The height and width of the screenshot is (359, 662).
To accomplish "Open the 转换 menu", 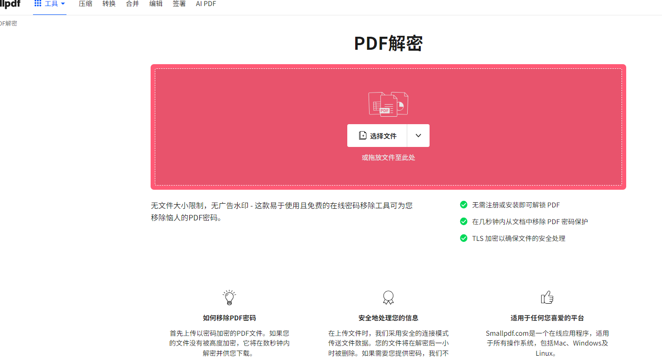I will [109, 4].
